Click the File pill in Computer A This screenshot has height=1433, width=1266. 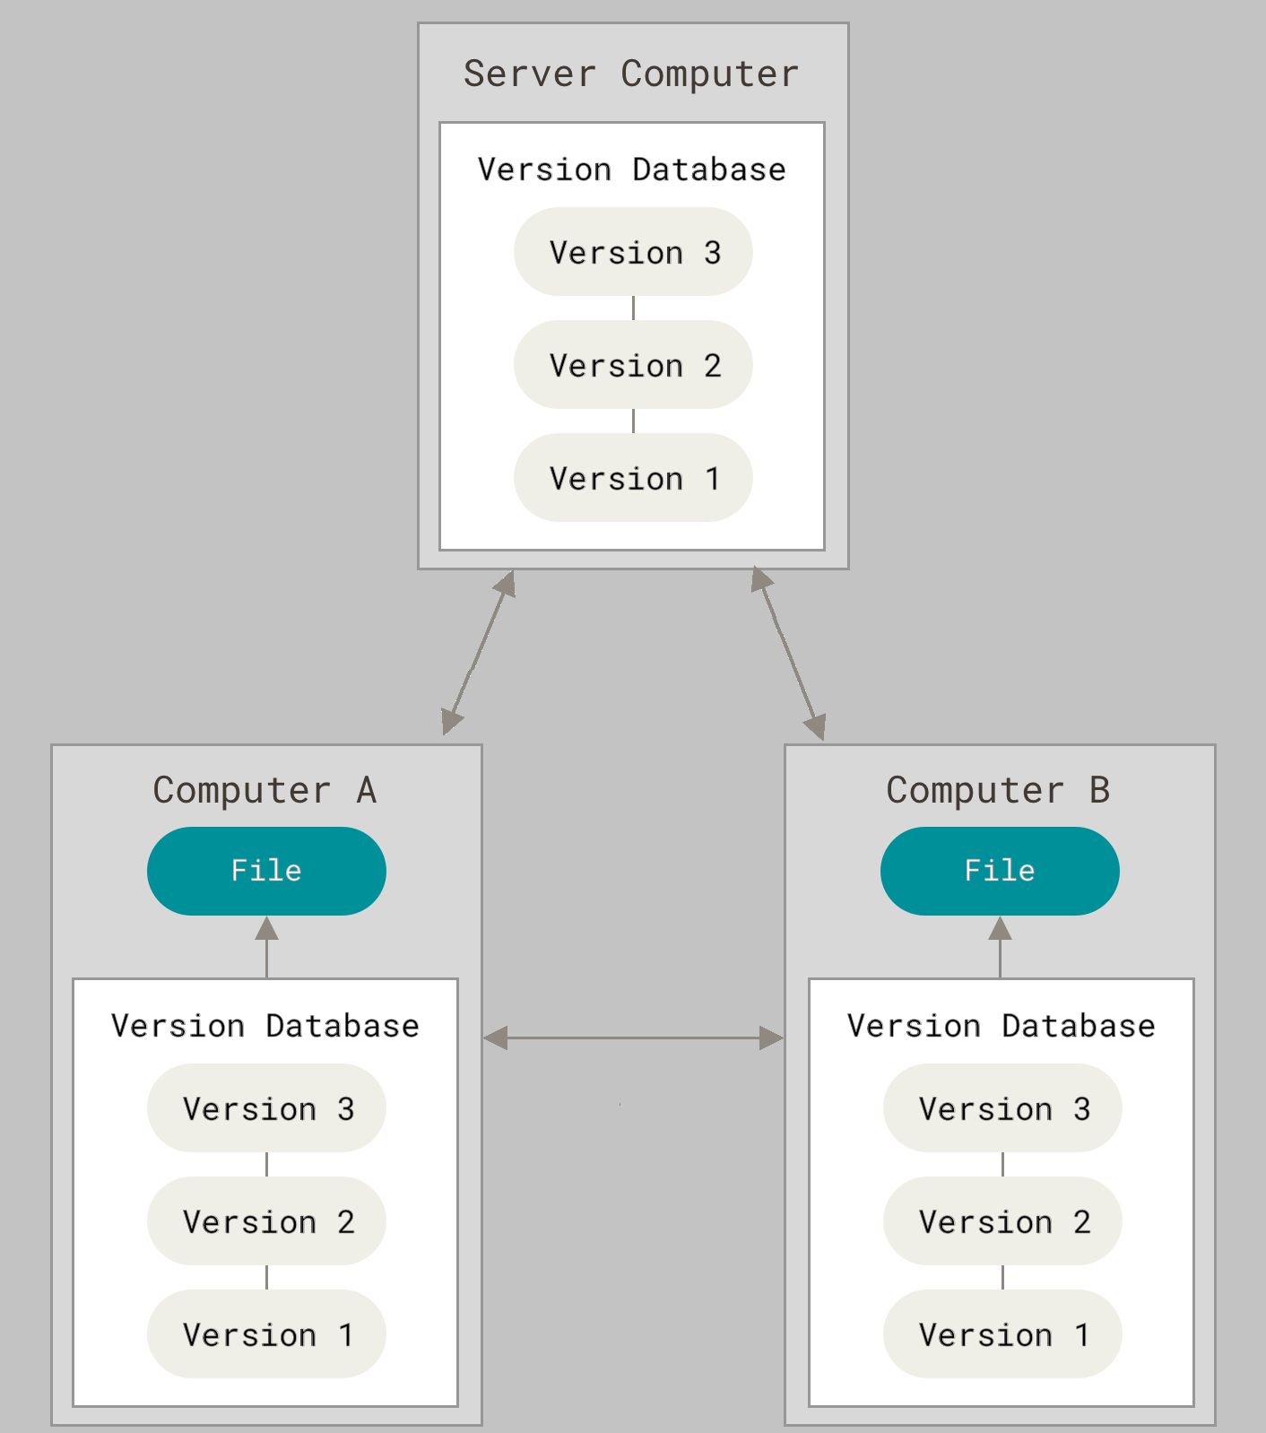[x=266, y=871]
